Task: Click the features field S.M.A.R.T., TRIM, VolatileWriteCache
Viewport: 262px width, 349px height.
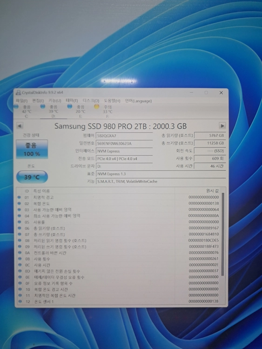Action: click(161, 181)
